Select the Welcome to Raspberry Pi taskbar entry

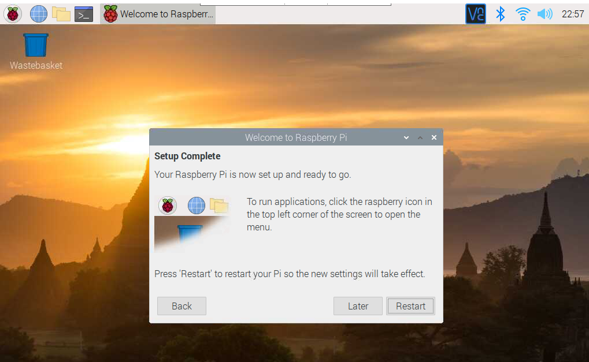(x=157, y=13)
